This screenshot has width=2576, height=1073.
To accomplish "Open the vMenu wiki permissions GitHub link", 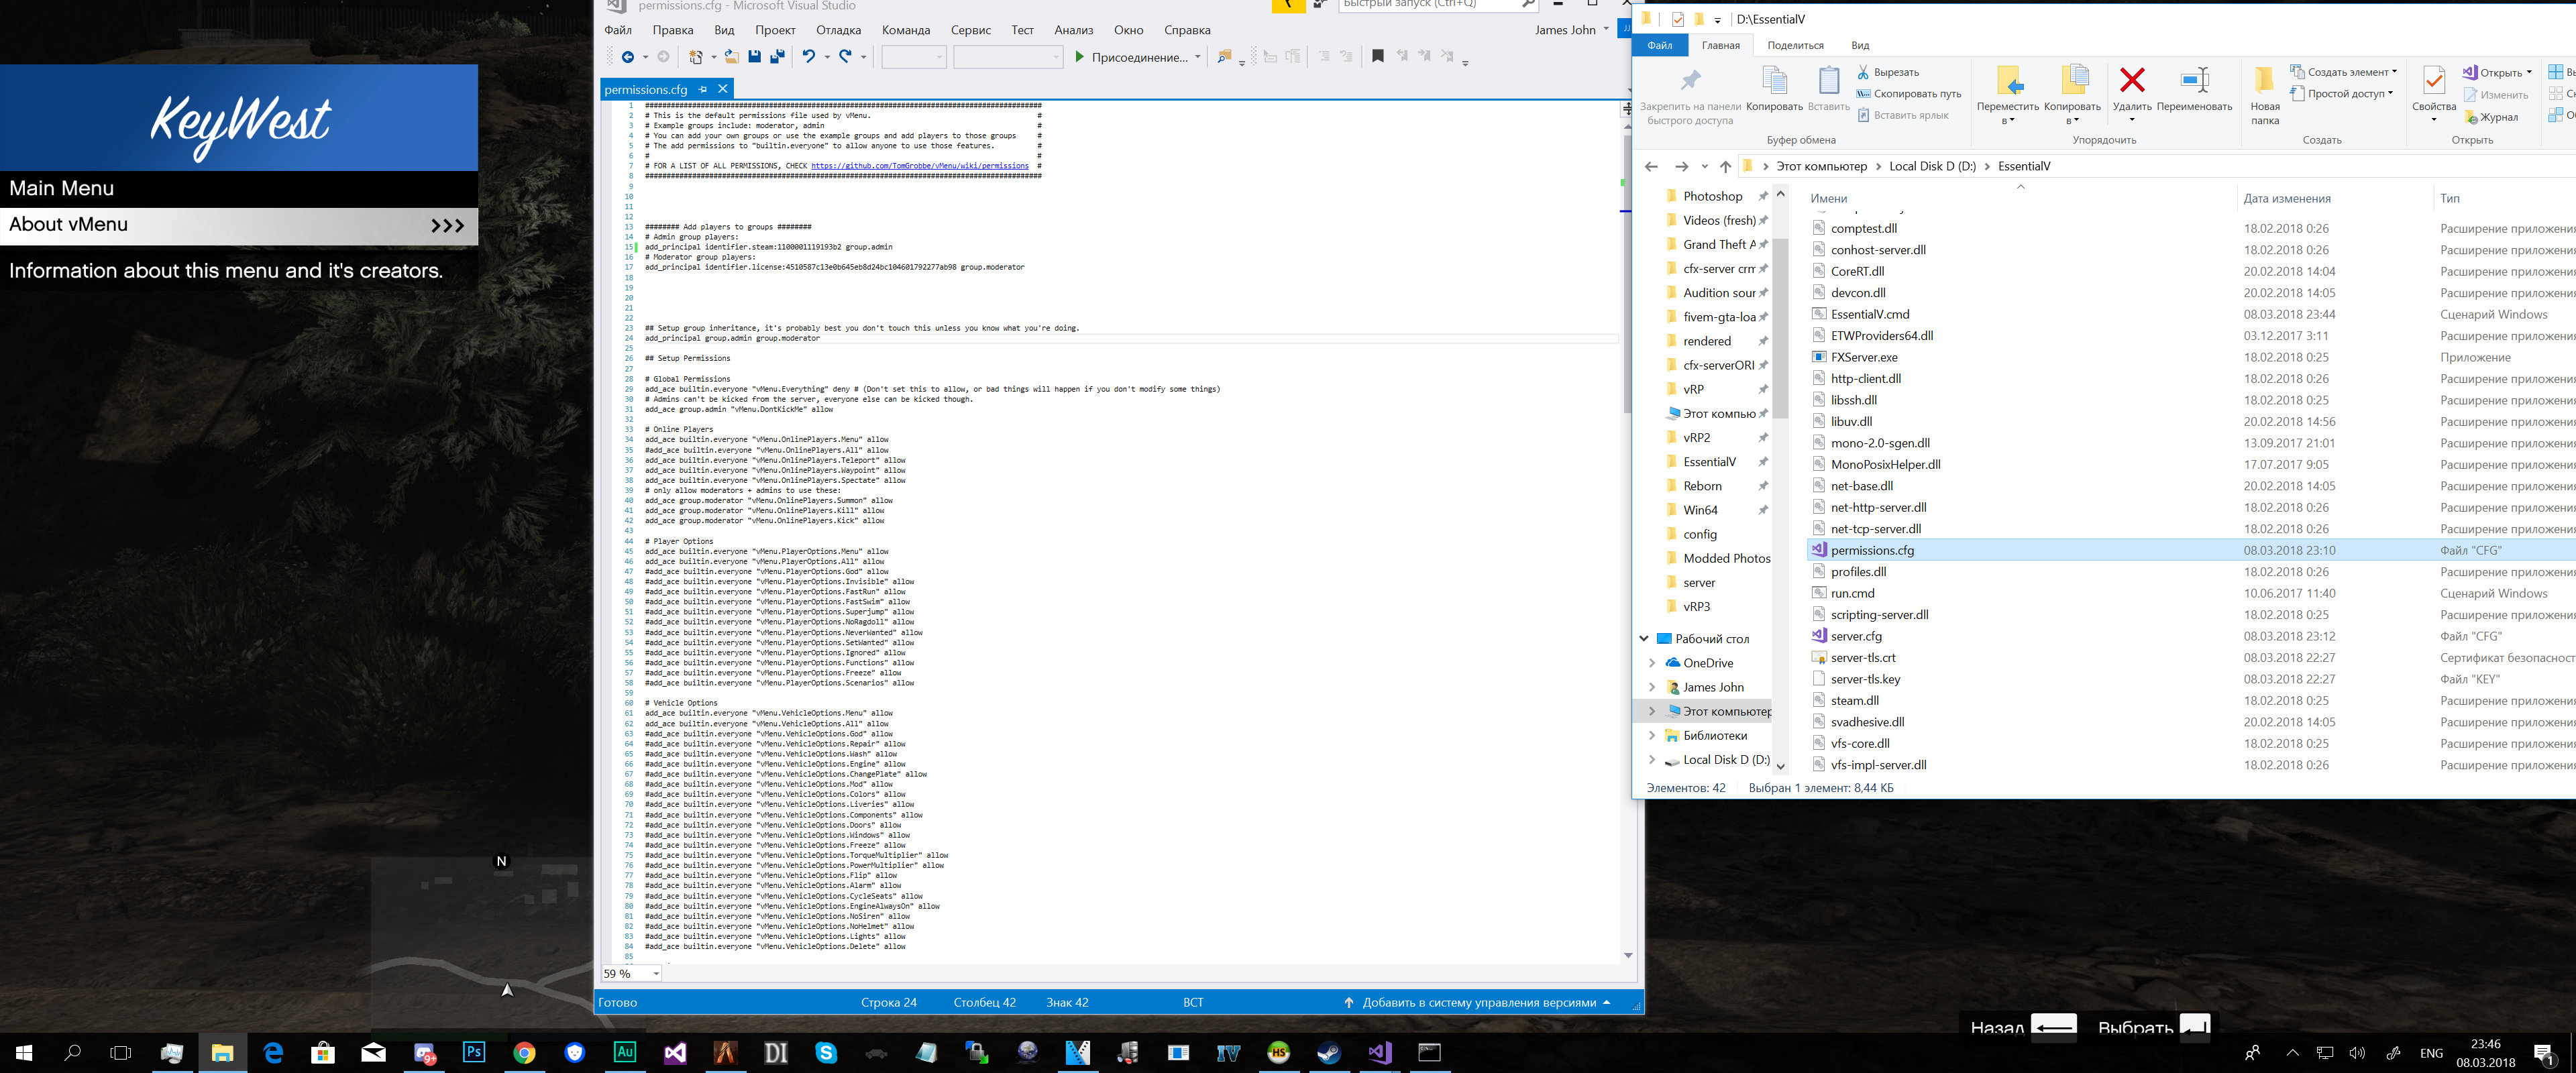I will point(919,166).
